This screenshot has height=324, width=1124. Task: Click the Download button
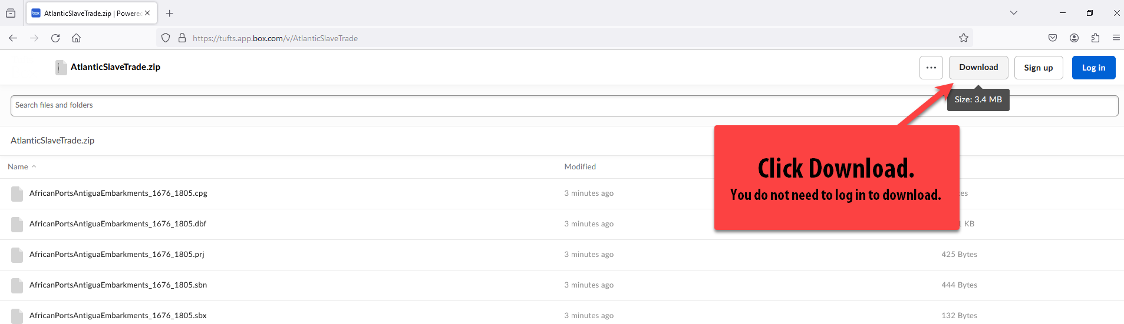pyautogui.click(x=978, y=68)
